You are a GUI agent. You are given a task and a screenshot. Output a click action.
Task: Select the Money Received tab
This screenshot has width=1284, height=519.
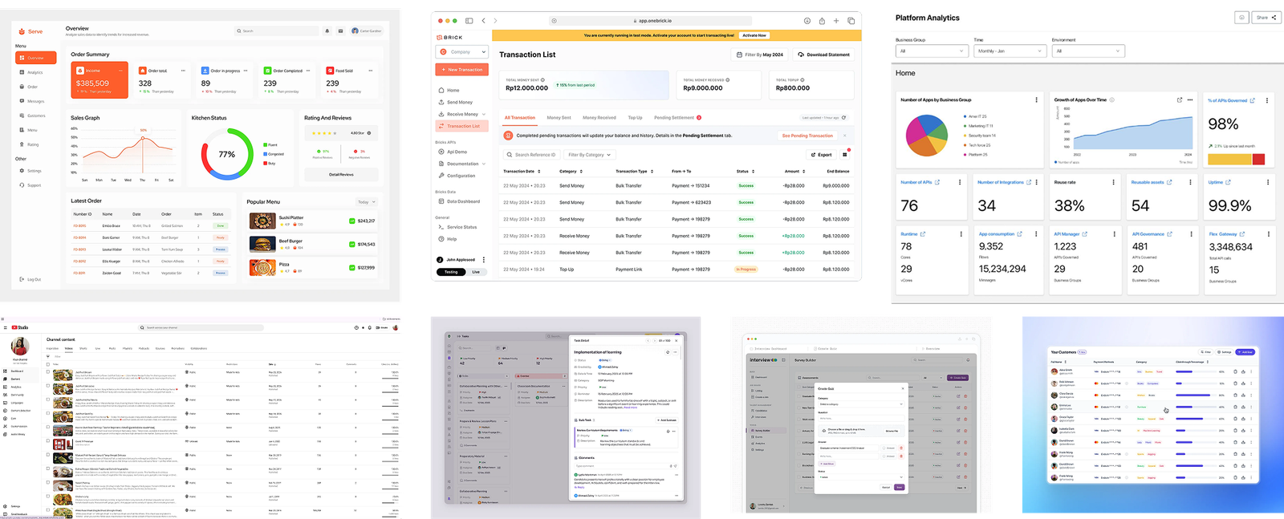tap(599, 118)
